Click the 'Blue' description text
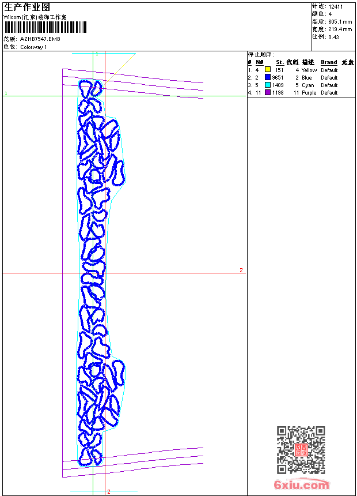Image resolution: width=357 pixels, height=496 pixels. coord(306,77)
